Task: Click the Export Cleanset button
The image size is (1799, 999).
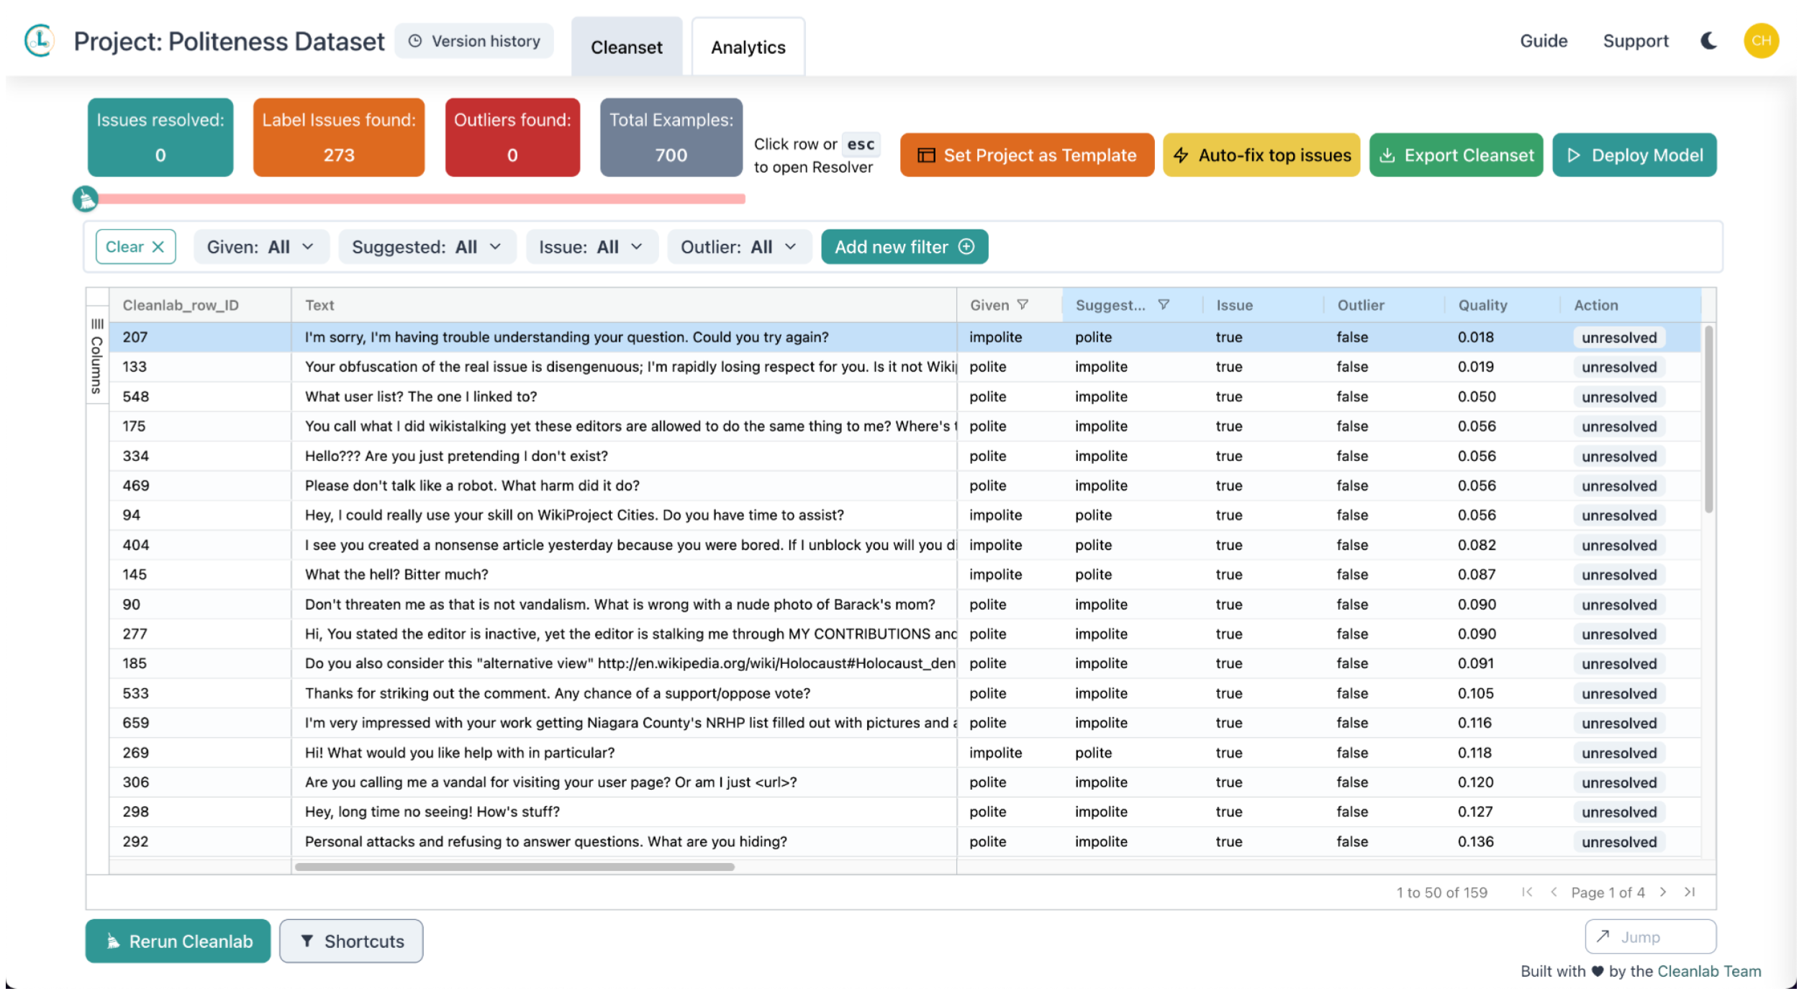Action: pos(1456,155)
